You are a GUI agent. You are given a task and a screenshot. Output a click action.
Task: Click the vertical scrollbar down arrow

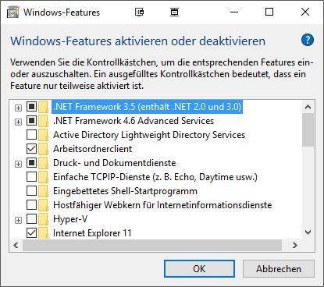coord(308,232)
